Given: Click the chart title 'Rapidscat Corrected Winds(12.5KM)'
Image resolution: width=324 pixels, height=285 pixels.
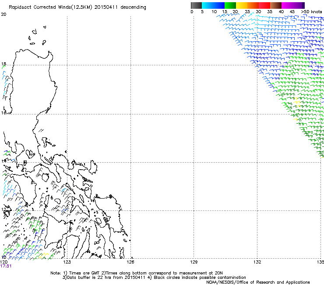Looking at the screenshot, I should click(x=50, y=7).
